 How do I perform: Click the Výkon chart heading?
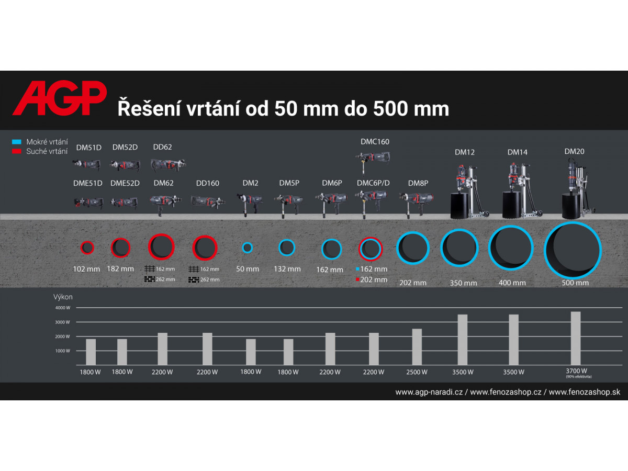(x=63, y=297)
